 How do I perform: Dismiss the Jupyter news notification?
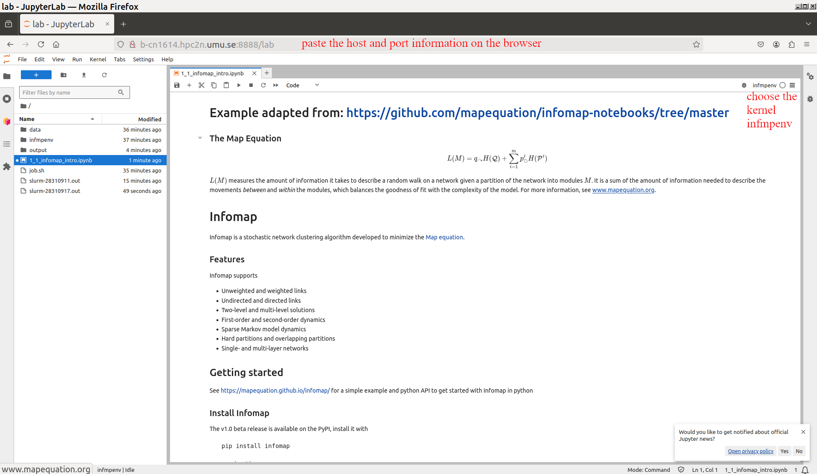coord(803,432)
